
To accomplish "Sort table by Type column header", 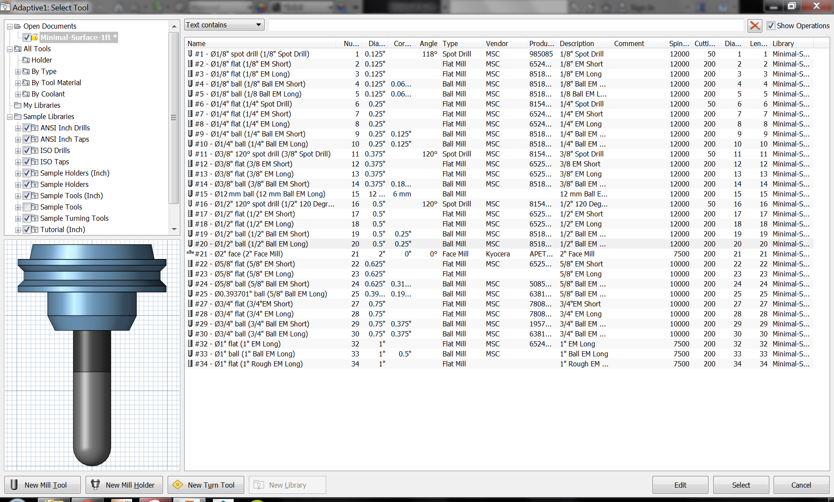I will click(462, 43).
